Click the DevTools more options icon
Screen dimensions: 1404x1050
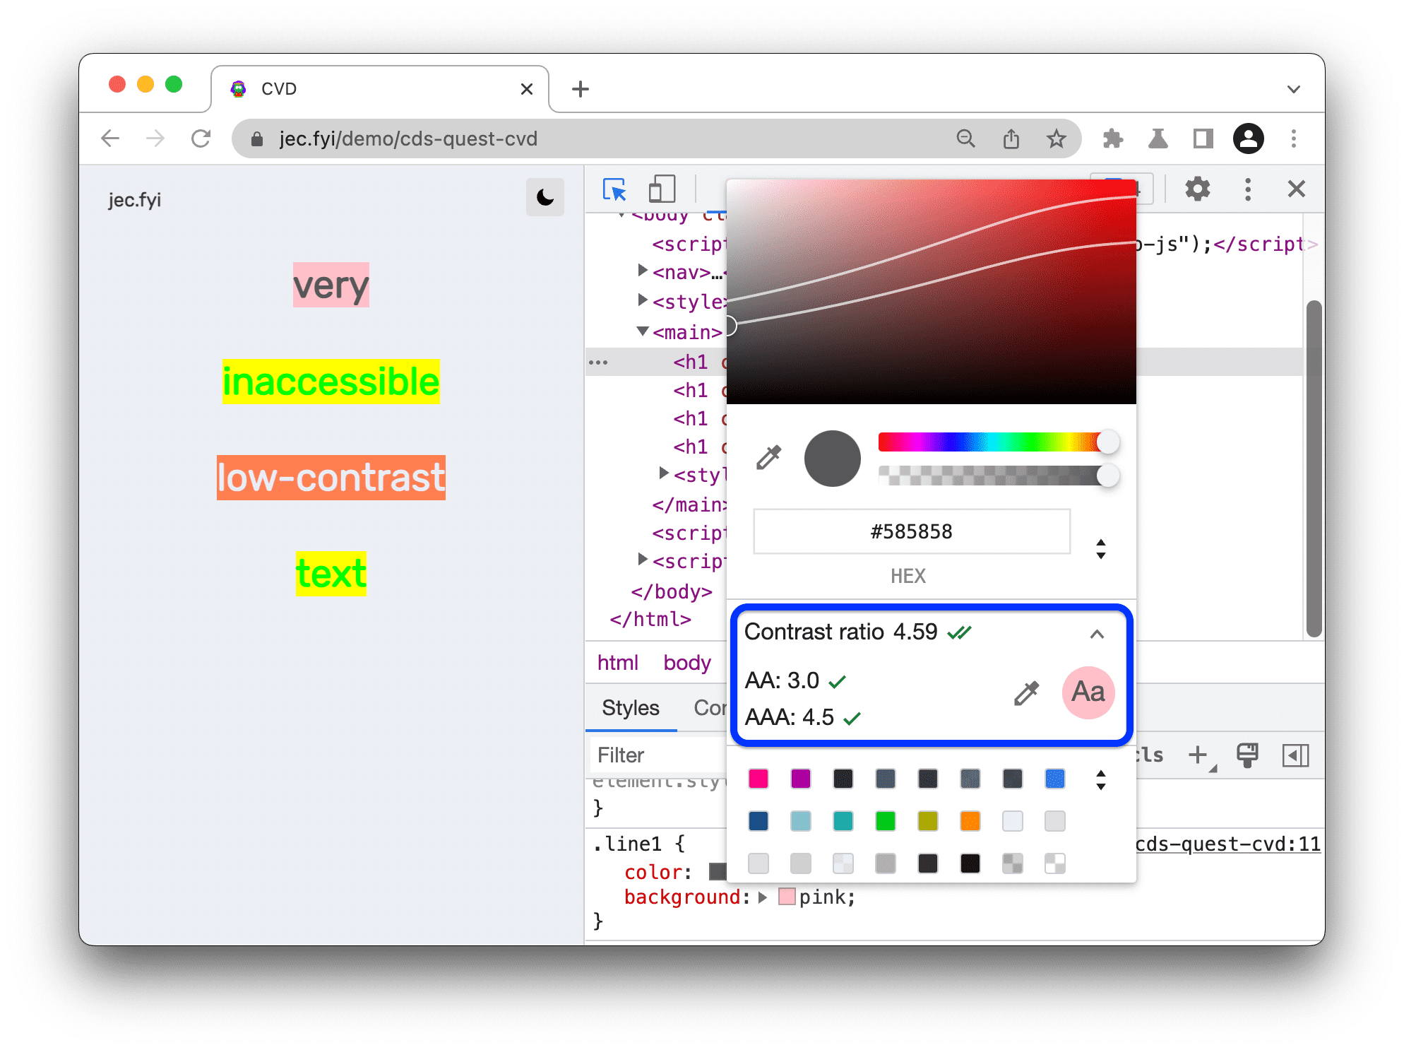point(1245,187)
